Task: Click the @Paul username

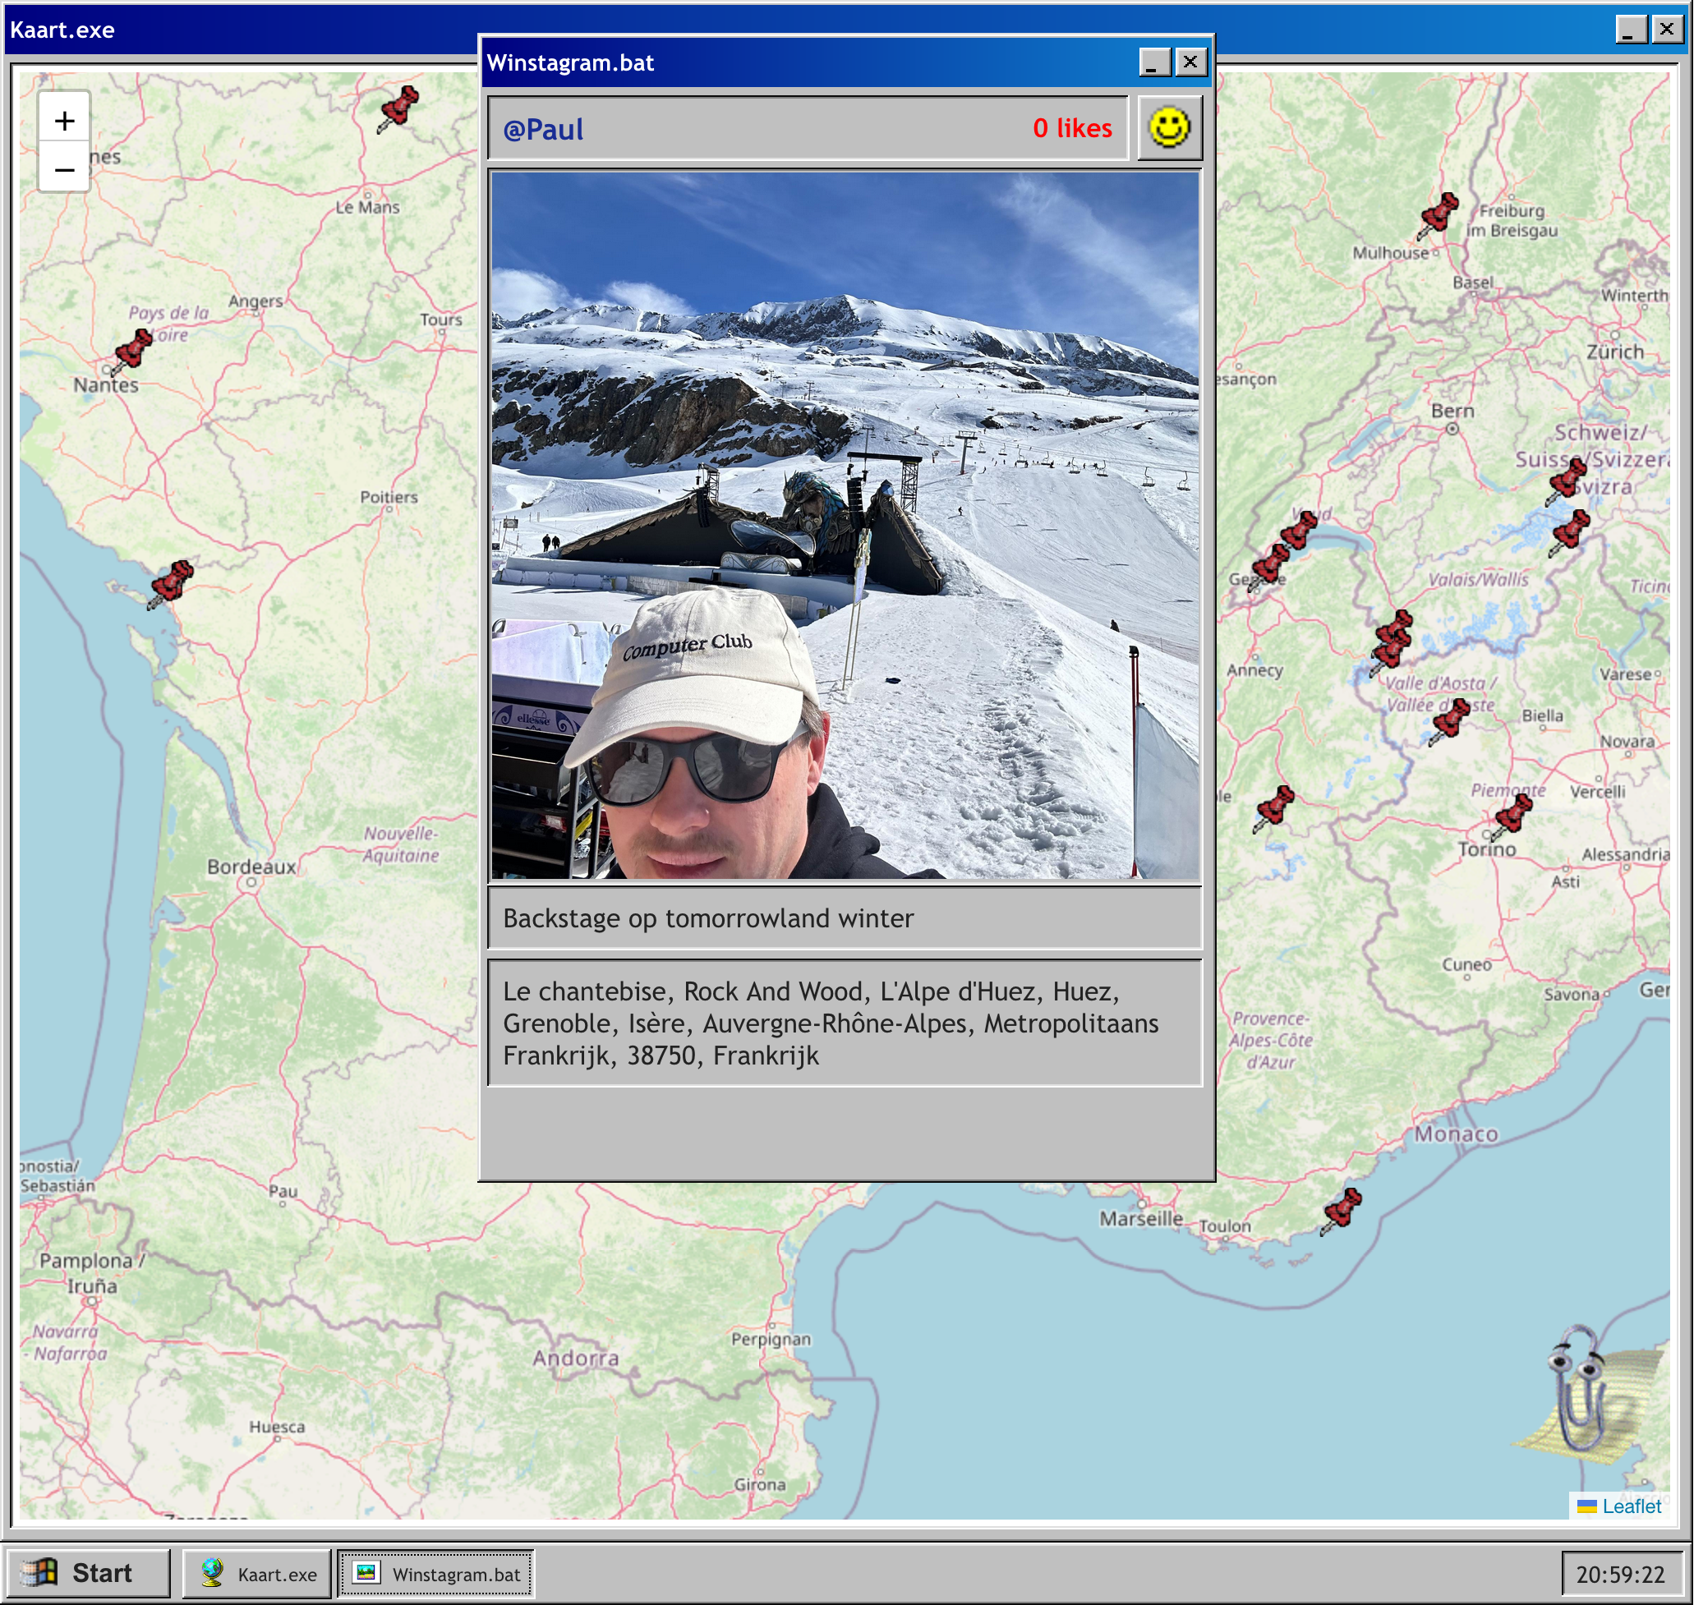Action: click(x=542, y=129)
